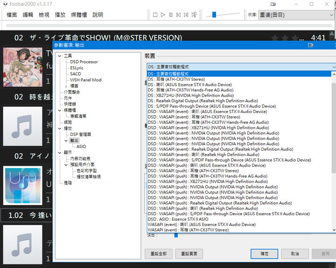Click the icon in preferences dialog title bar
336x268 pixels.
[x=310, y=45]
